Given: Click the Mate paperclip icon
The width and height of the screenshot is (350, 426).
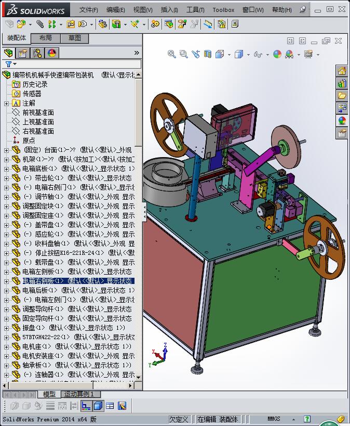Looking at the screenshot, I should (40, 24).
